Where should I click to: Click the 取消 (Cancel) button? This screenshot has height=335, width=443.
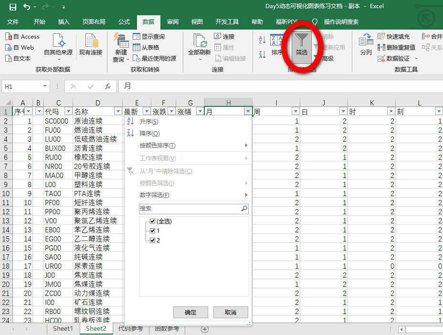coord(231,312)
